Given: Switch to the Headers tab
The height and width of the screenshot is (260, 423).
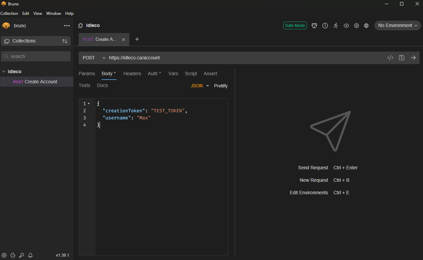Looking at the screenshot, I should (132, 74).
